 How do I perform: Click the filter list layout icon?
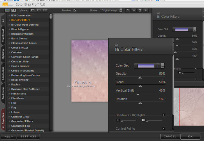tap(13, 10)
